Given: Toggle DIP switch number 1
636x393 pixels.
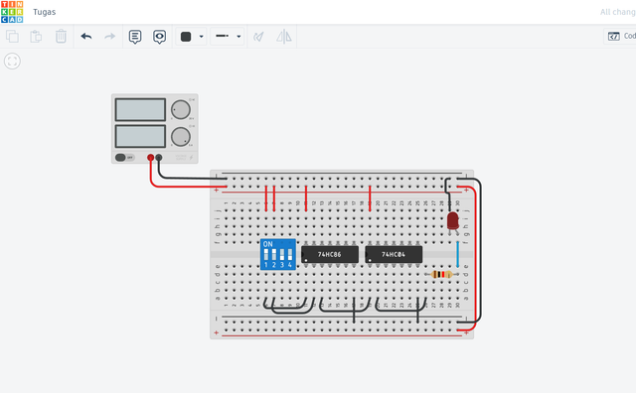Looking at the screenshot, I should [x=266, y=254].
